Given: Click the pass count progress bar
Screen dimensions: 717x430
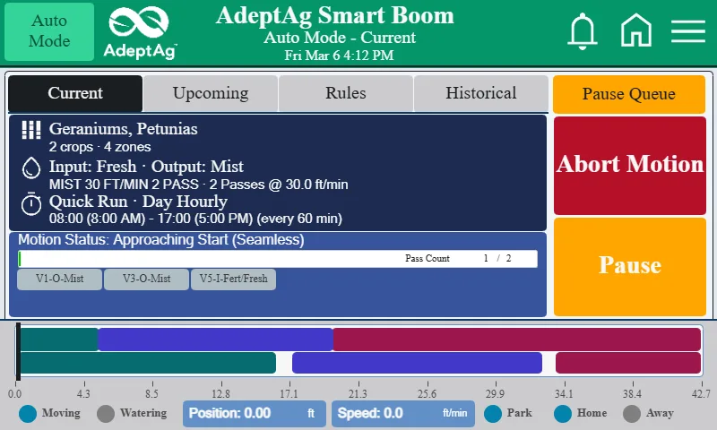Looking at the screenshot, I should tap(278, 259).
